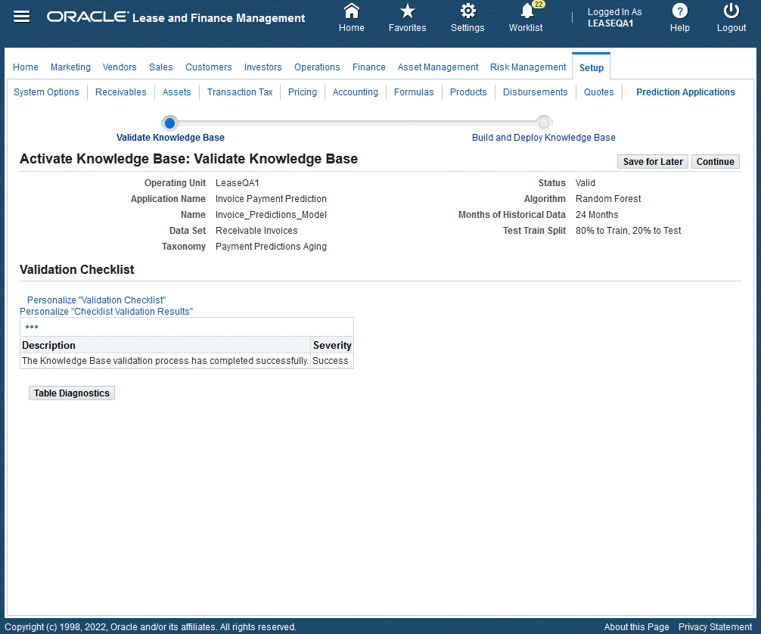
Task: Click the validation completed successfully message
Action: coord(165,361)
